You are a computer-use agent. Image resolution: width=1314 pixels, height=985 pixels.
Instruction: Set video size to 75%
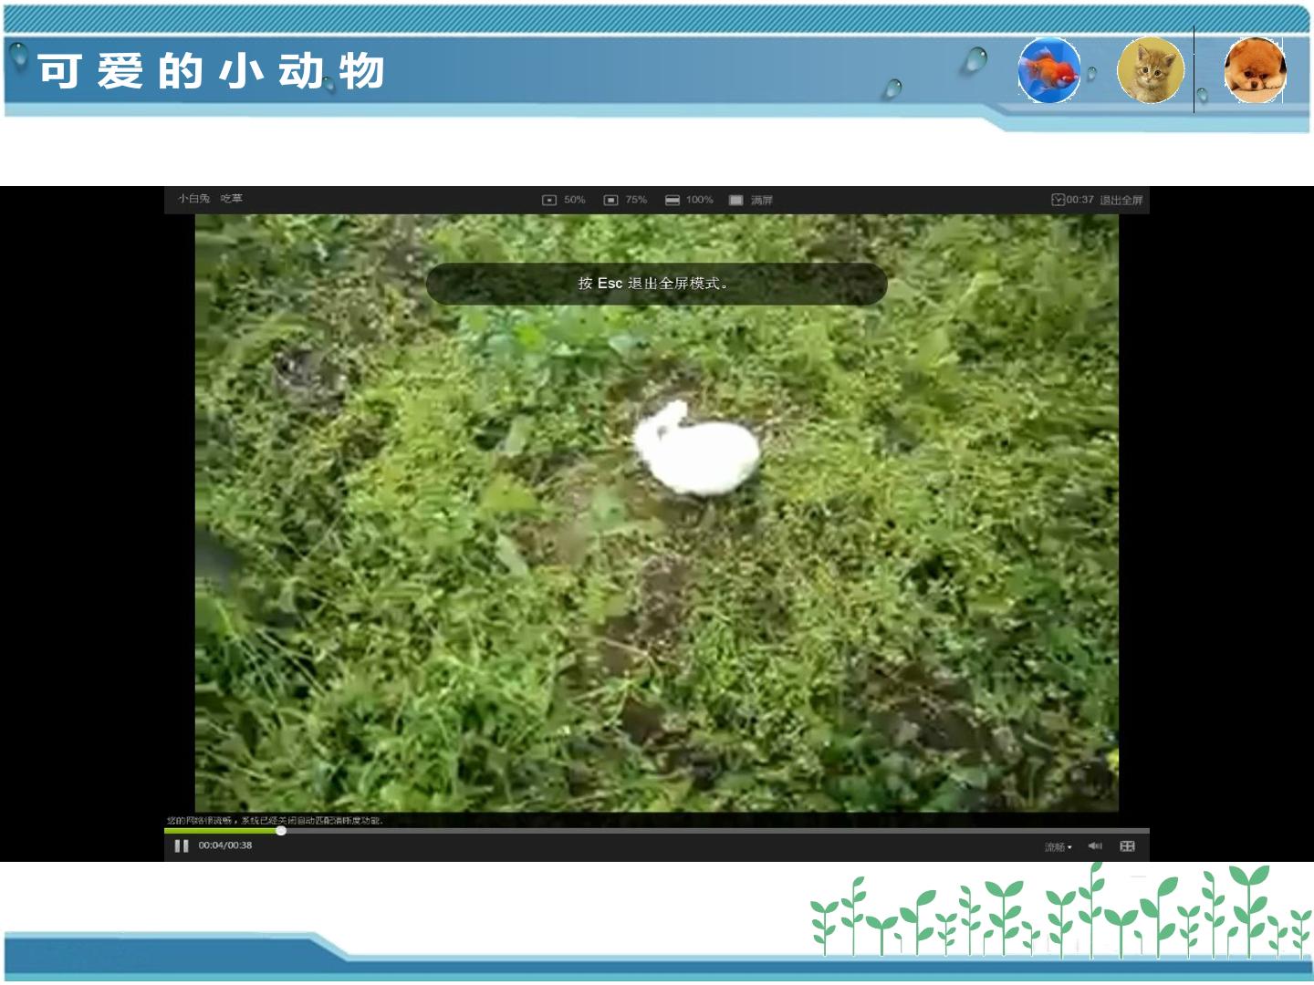pos(626,200)
